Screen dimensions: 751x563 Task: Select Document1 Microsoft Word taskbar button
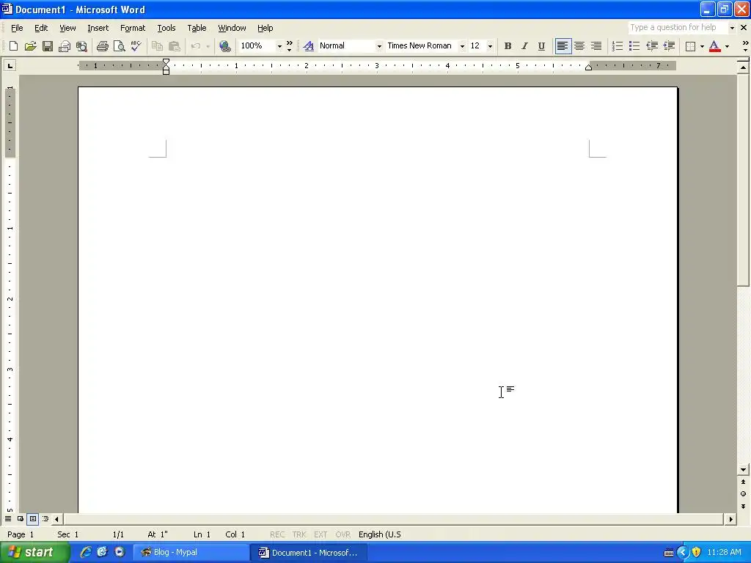coord(309,552)
